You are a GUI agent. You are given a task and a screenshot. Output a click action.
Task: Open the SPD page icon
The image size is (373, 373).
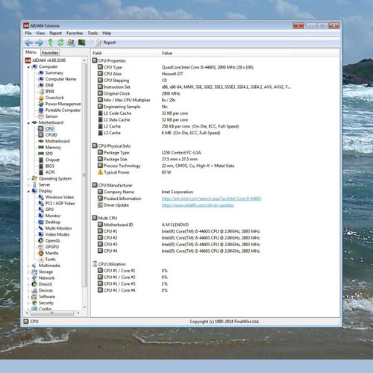coord(41,154)
